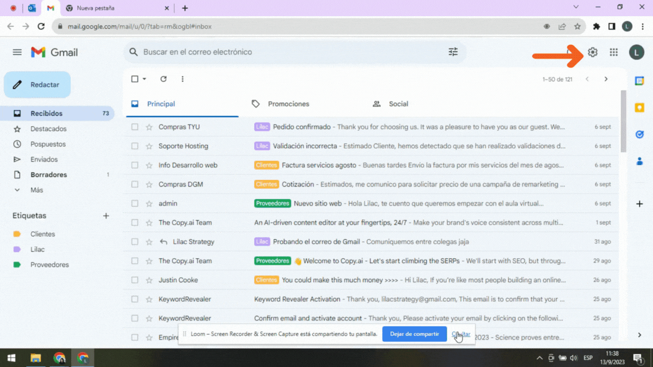
Task: Select the Clientes label in sidebar
Action: 42,234
